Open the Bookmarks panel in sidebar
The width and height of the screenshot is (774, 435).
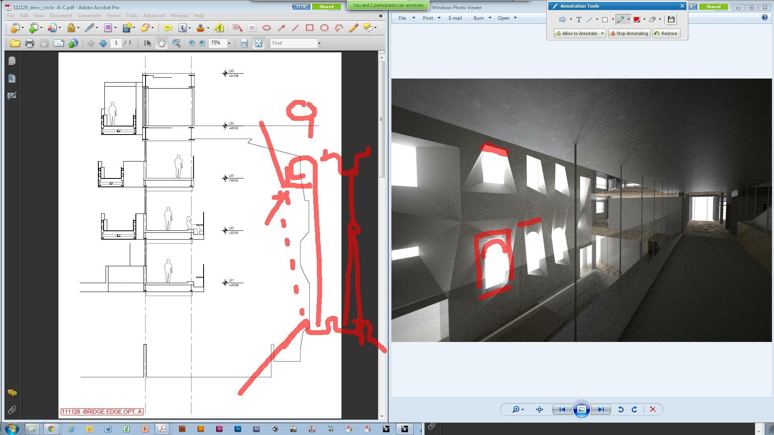(12, 78)
